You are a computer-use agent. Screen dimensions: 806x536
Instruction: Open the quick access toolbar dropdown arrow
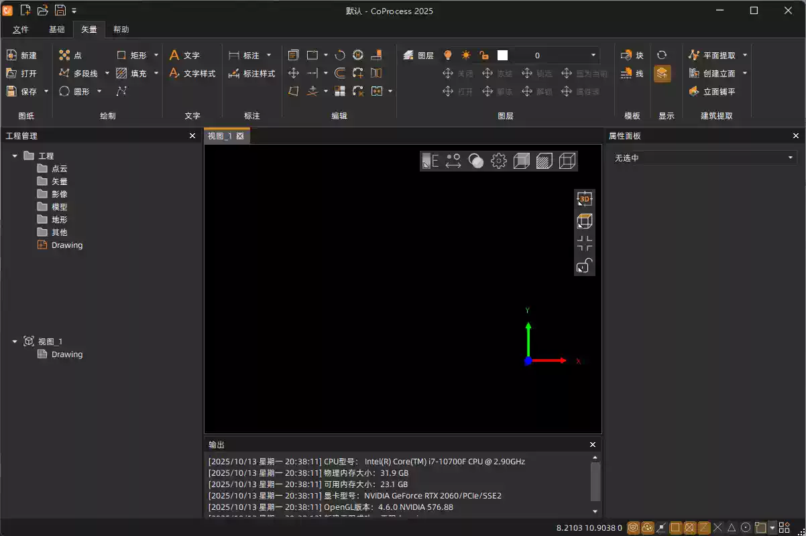74,11
